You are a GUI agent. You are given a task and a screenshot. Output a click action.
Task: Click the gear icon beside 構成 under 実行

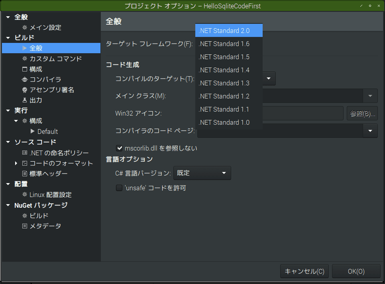[x=25, y=121]
